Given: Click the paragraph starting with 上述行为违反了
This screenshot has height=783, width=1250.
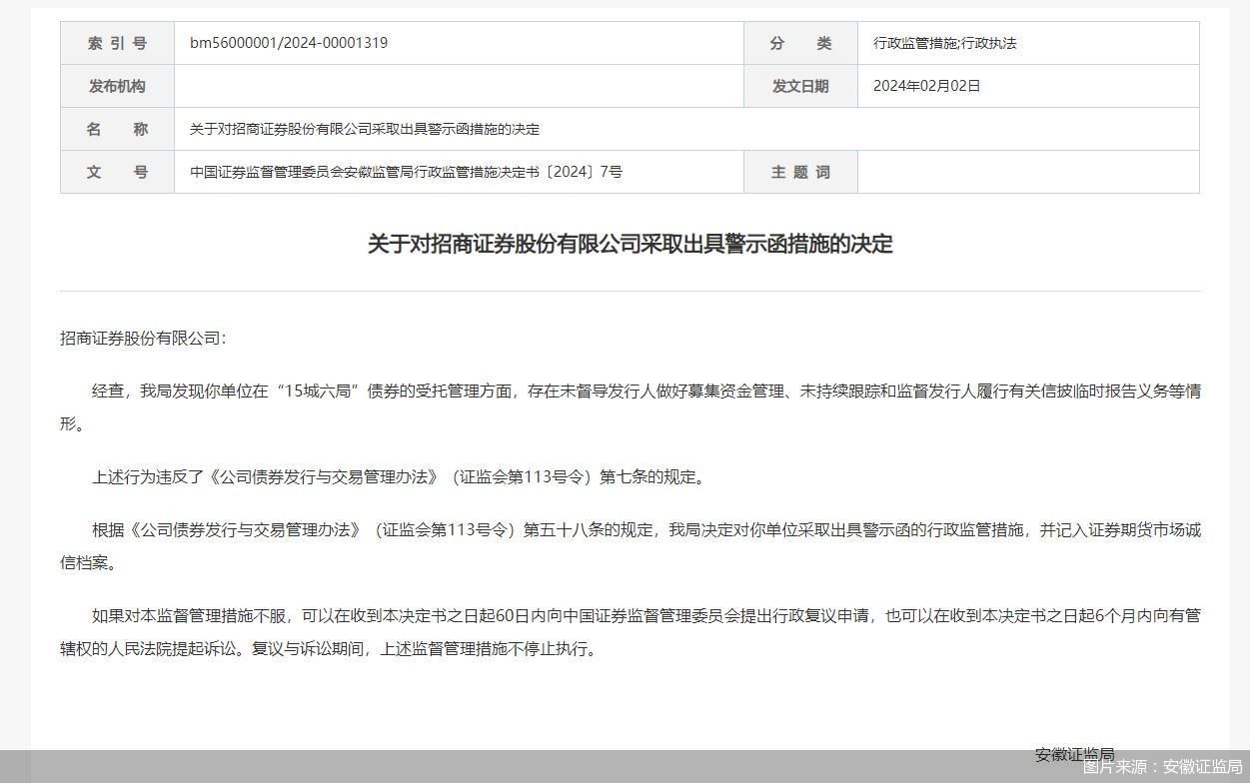Looking at the screenshot, I should coord(401,476).
